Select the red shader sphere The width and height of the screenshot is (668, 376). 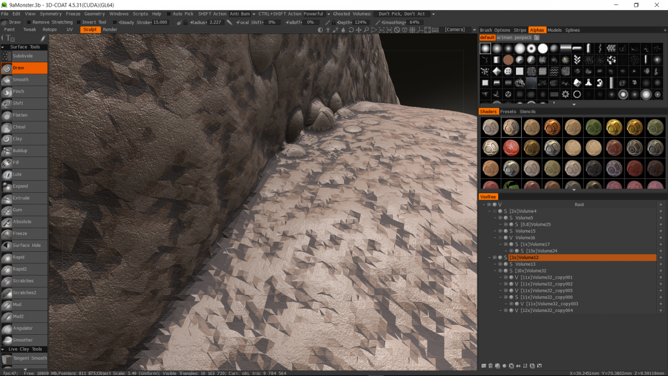[x=511, y=148]
